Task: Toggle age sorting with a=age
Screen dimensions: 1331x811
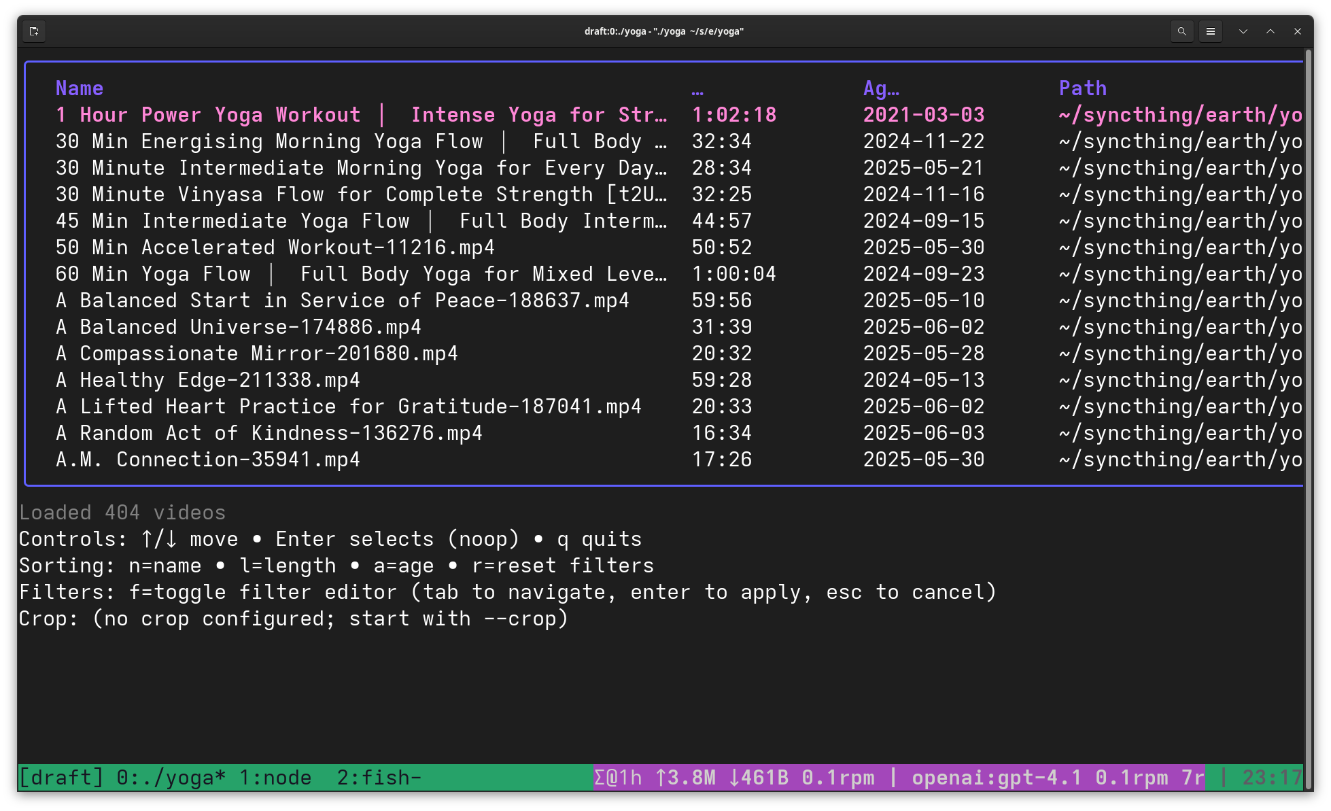Action: 402,565
